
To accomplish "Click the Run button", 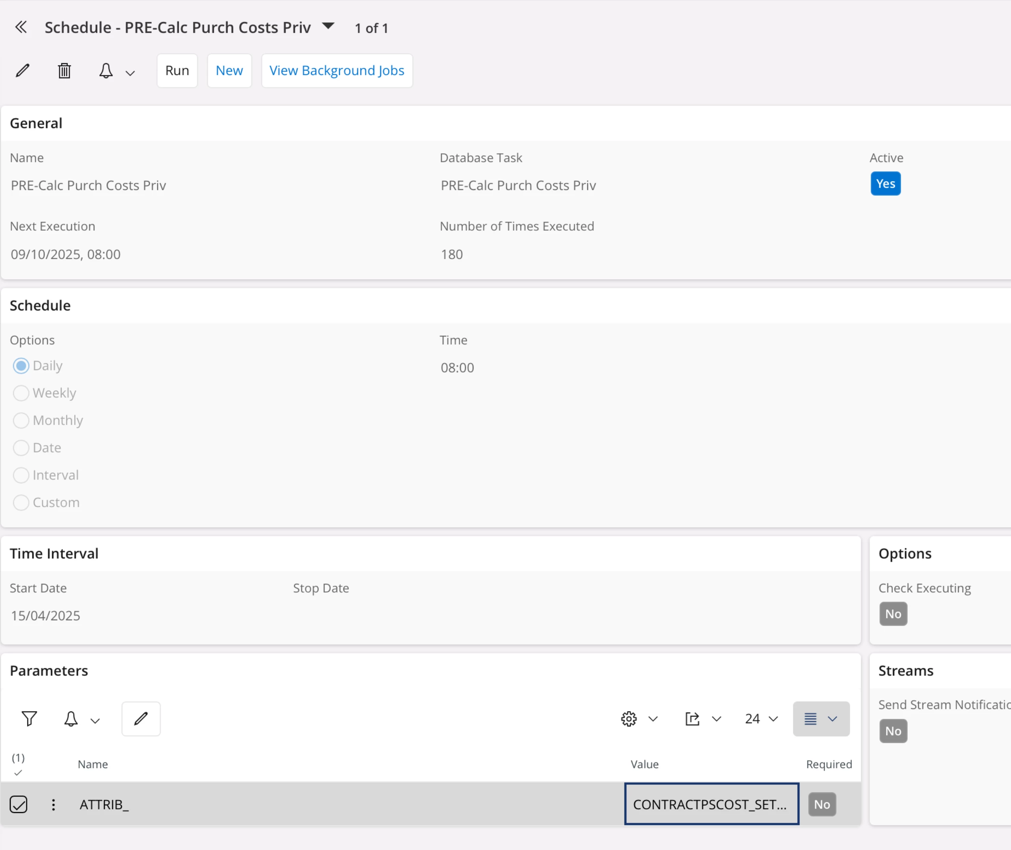I will point(177,71).
